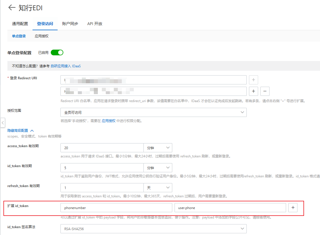320x235 pixels.
Task: Open the id_token 签名算法 dropdown RSA-SHA256
Action: pos(153,228)
